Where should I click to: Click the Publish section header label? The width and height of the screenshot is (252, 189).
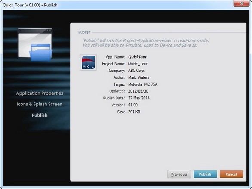coord(84,32)
